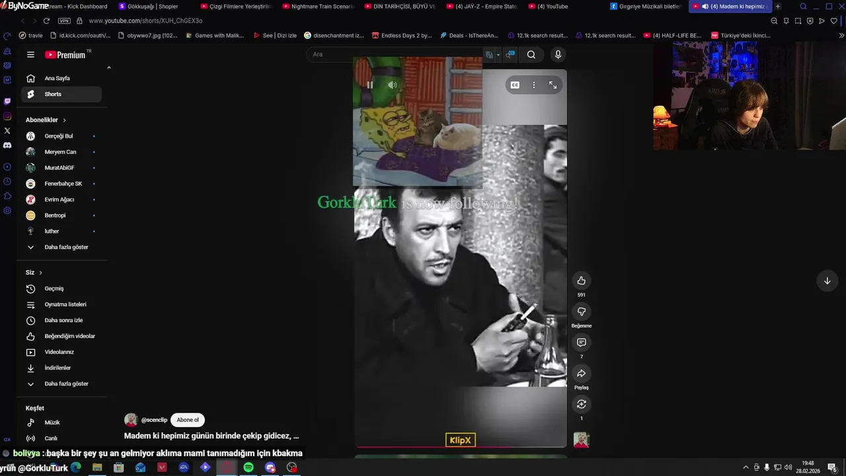Open the comments (7)
This screenshot has height=476, width=846.
[581, 342]
